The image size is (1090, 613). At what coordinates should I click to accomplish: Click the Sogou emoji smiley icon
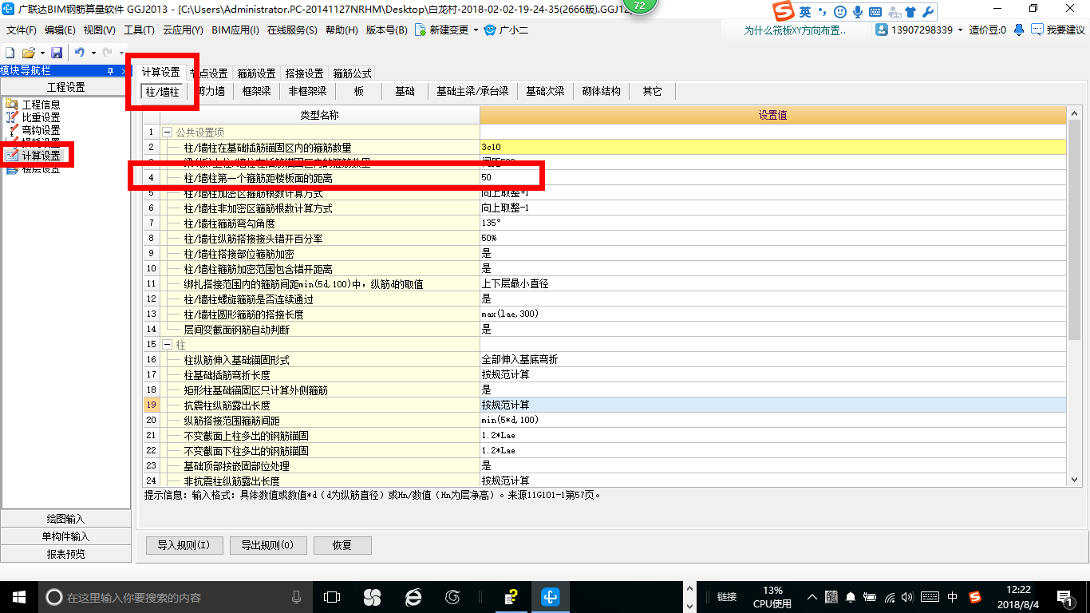point(839,12)
